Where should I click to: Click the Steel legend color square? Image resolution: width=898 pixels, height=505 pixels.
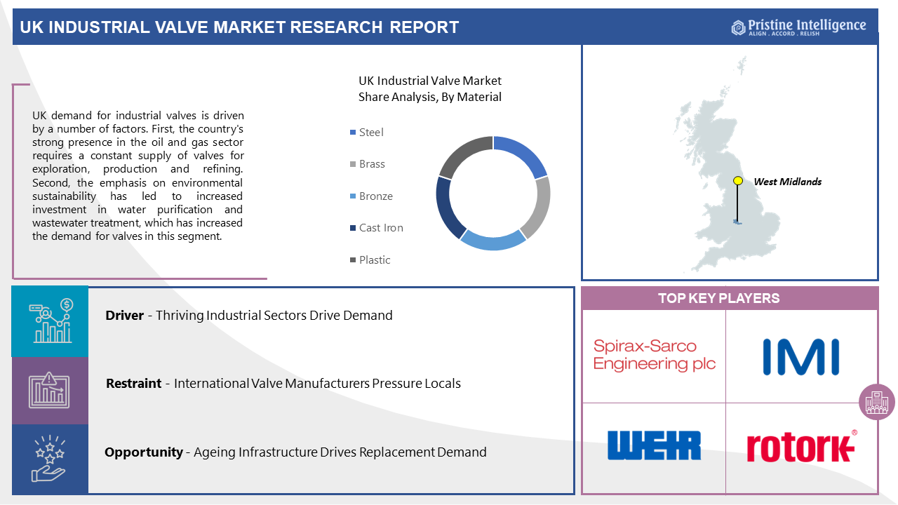(352, 133)
